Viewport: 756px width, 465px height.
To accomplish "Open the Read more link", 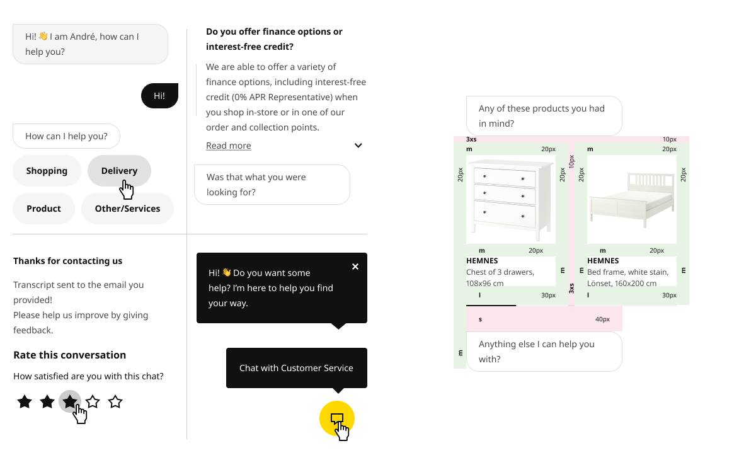I will pyautogui.click(x=229, y=146).
